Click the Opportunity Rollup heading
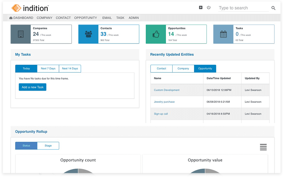 [31, 132]
